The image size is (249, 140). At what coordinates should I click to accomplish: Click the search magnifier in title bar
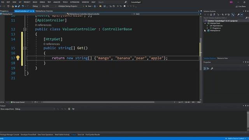click(126, 2)
